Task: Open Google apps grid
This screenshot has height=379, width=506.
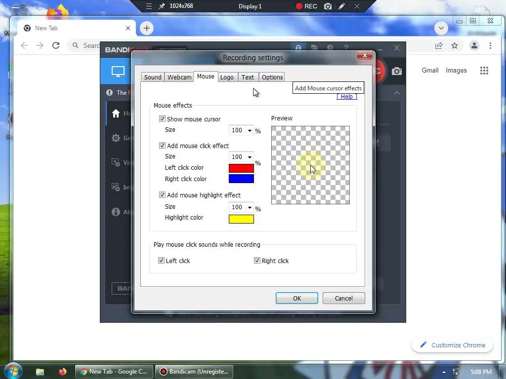Action: pos(484,71)
